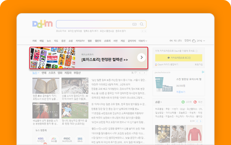Viewport: 231px width, 145px height.
Task: Open the 같이가치 menu item
Action: coord(132,41)
